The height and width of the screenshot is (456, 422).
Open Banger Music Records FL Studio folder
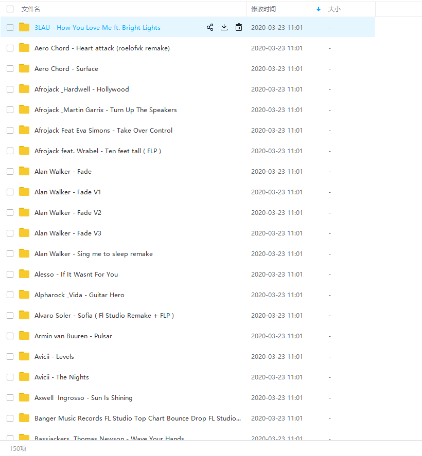point(137,418)
